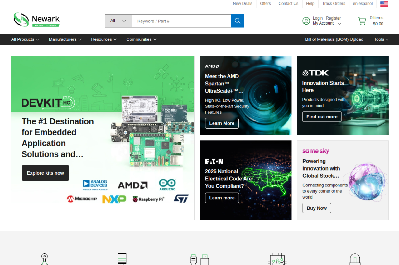Image resolution: width=399 pixels, height=265 pixels.
Task: Click the Keyword / Part # search field
Action: 181,21
